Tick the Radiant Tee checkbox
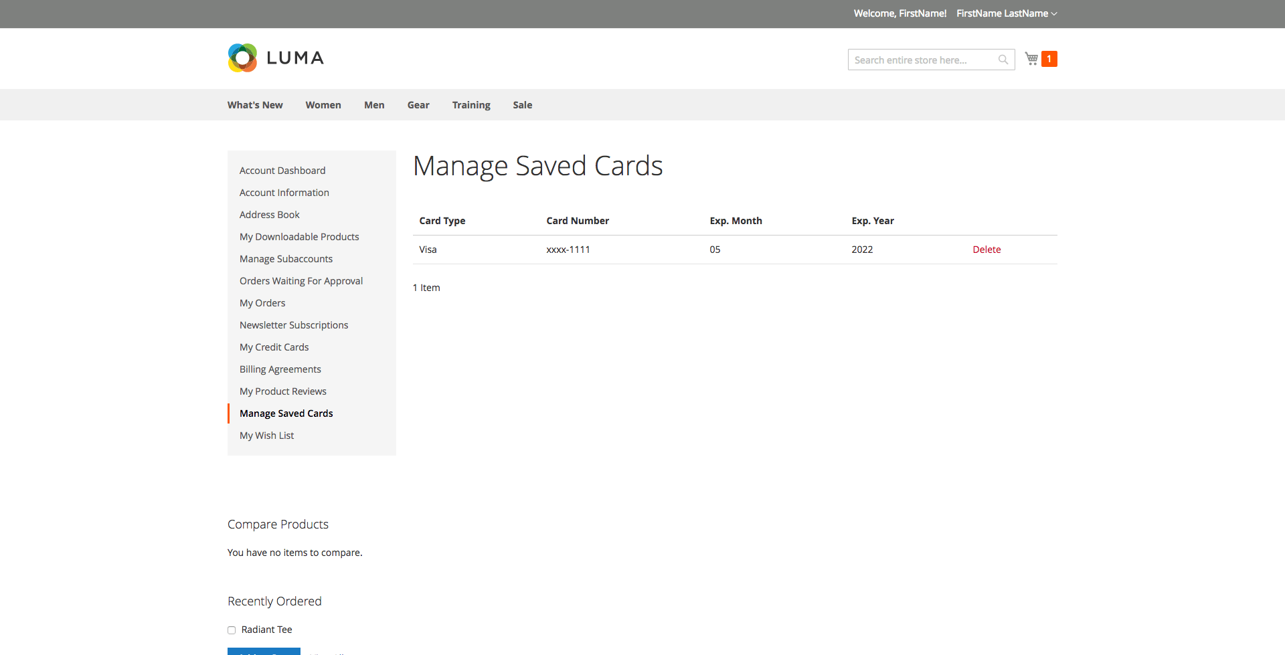 coord(232,630)
